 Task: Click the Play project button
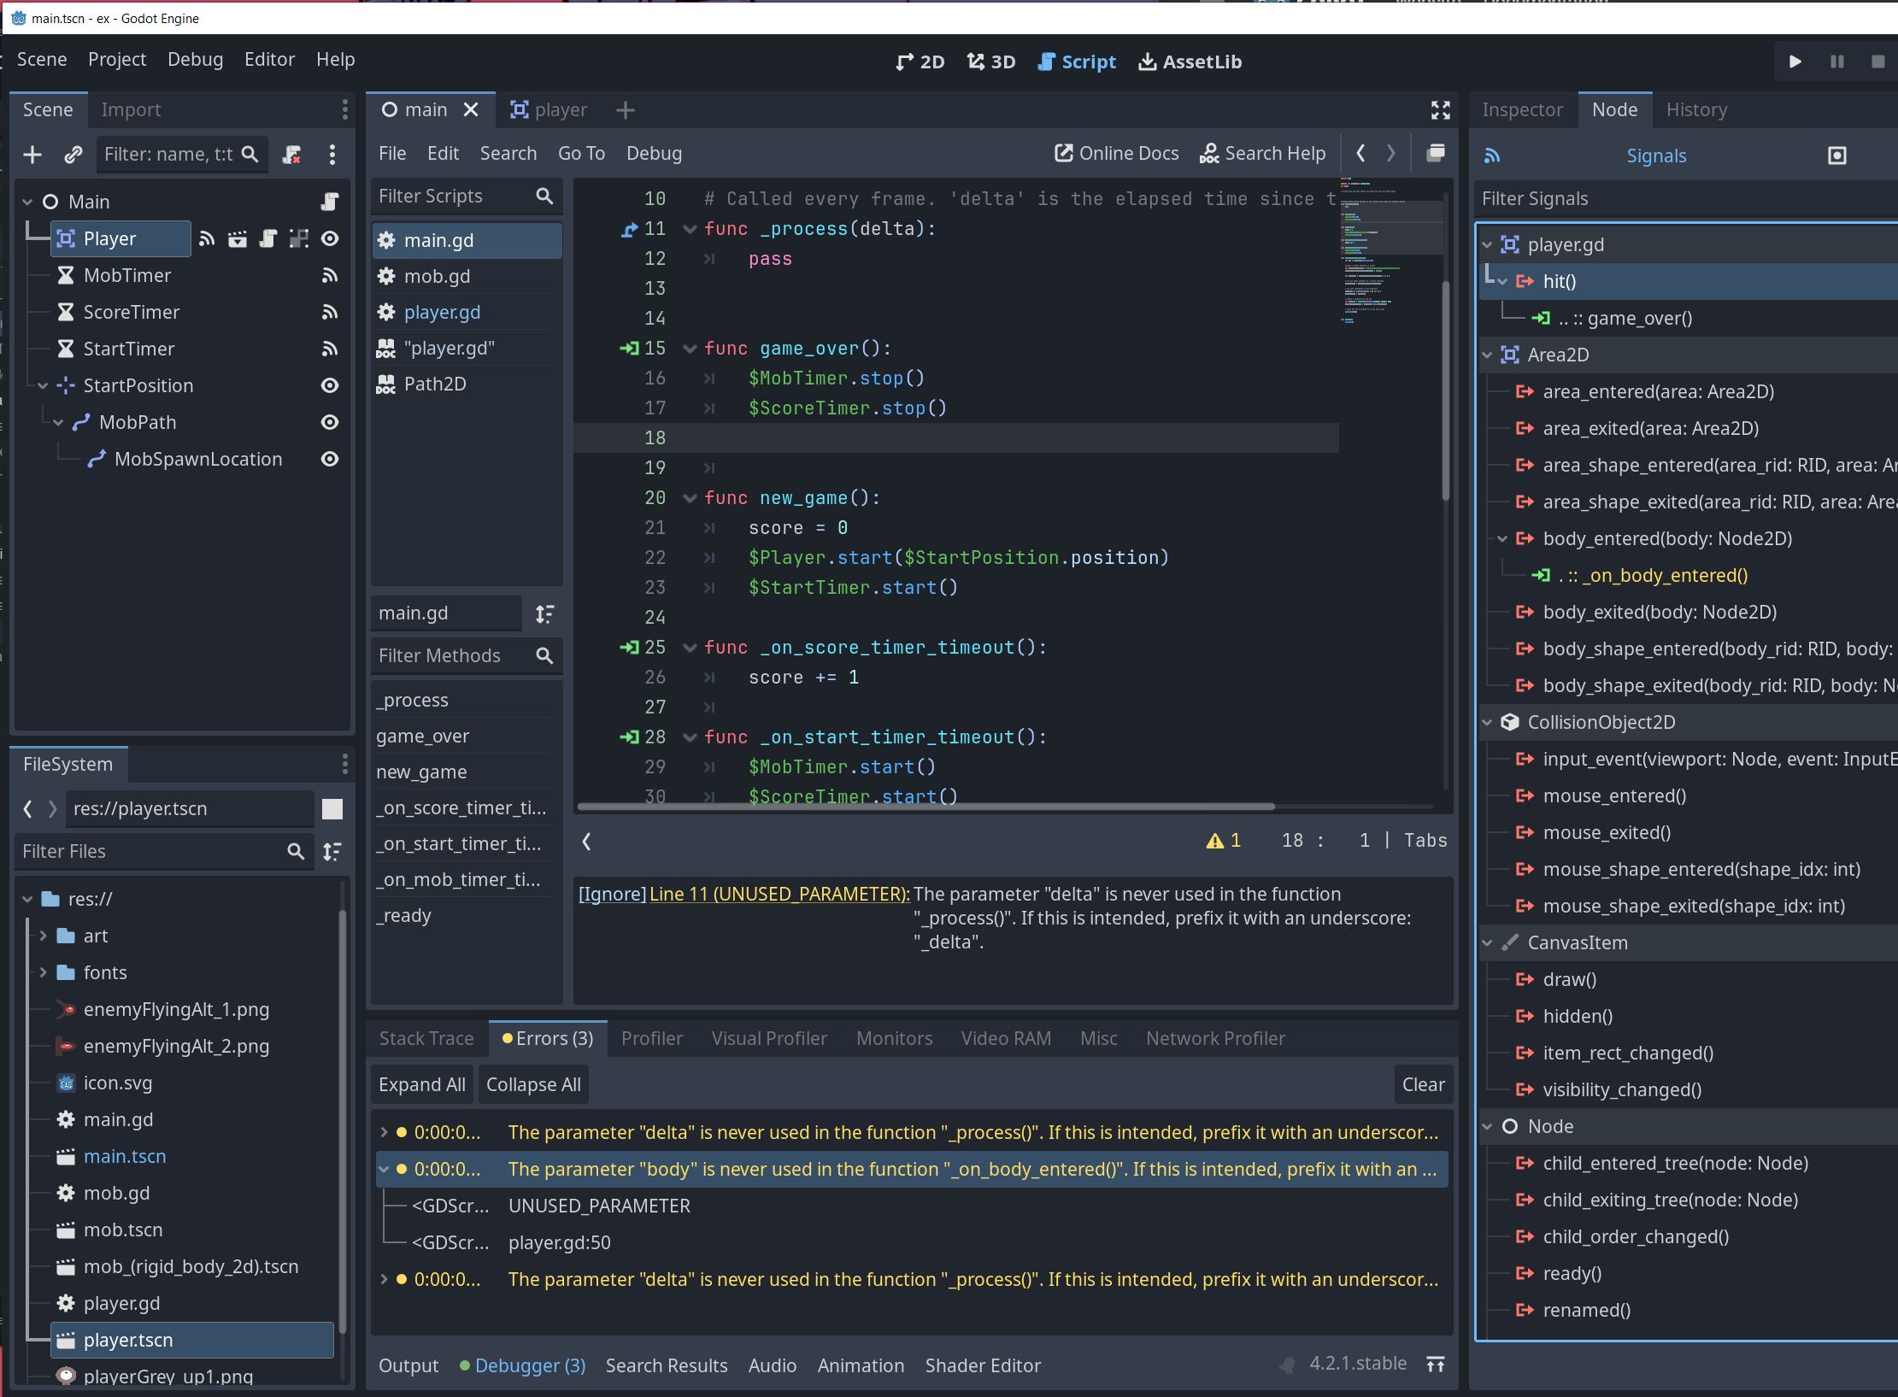[1795, 62]
